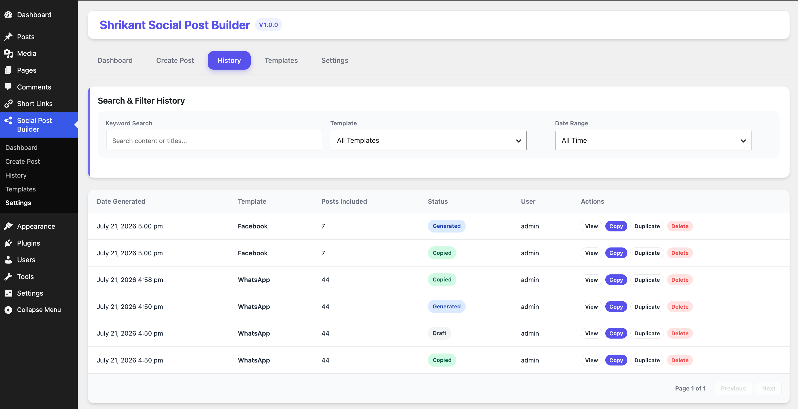The height and width of the screenshot is (409, 798).
Task: Open bold Settings submenu item under Social Post Builder
Action: click(18, 203)
